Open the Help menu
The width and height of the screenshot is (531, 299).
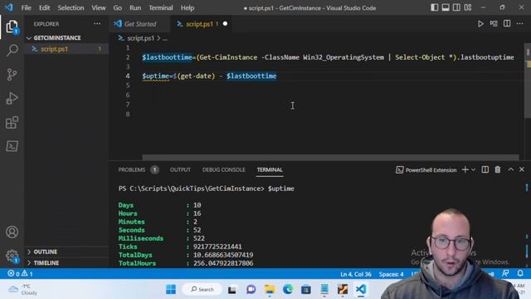(x=188, y=7)
